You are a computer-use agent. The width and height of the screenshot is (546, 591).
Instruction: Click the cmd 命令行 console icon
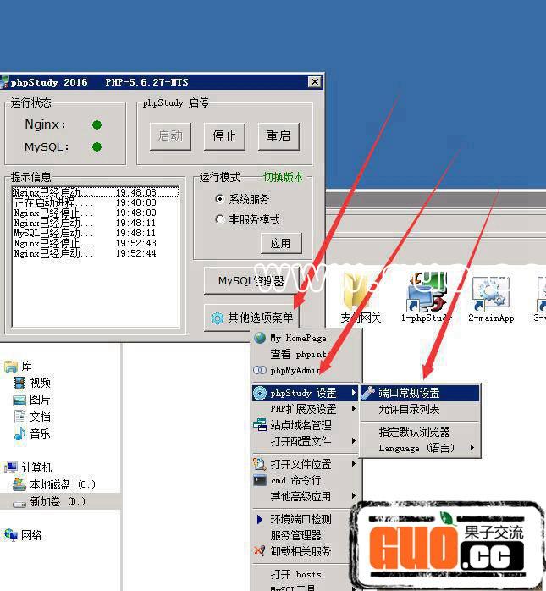(260, 480)
